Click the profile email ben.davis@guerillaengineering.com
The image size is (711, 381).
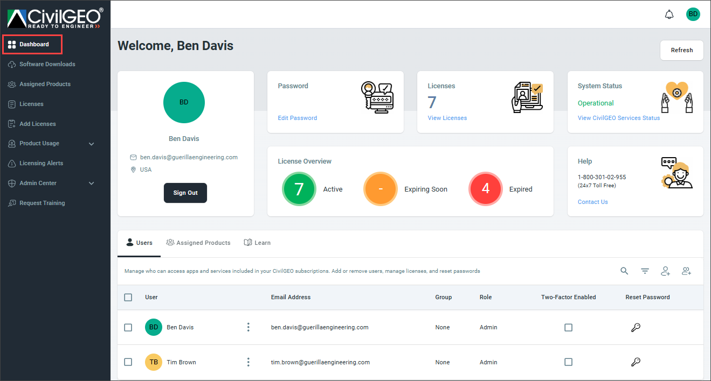point(189,157)
